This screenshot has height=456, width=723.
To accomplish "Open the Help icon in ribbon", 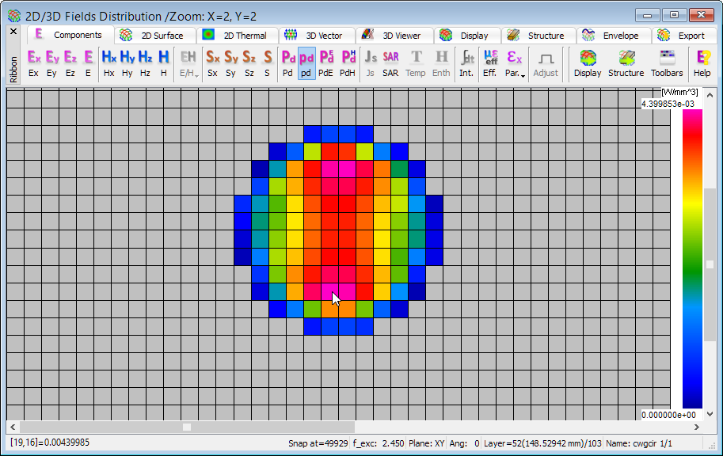I will pos(702,63).
